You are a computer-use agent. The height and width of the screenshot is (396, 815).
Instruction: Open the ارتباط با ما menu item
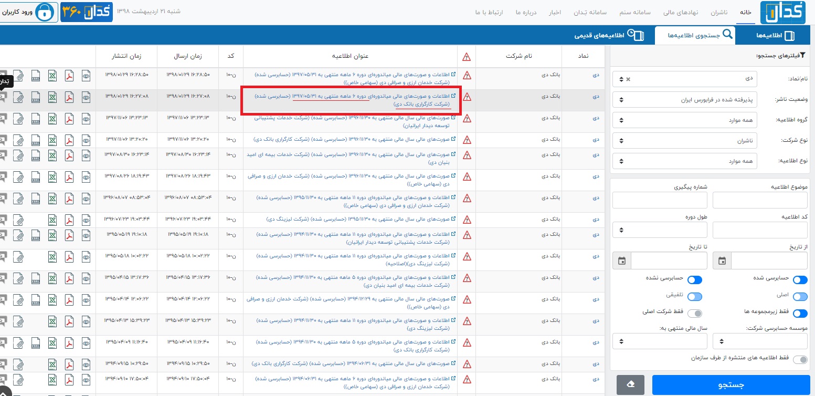point(488,12)
